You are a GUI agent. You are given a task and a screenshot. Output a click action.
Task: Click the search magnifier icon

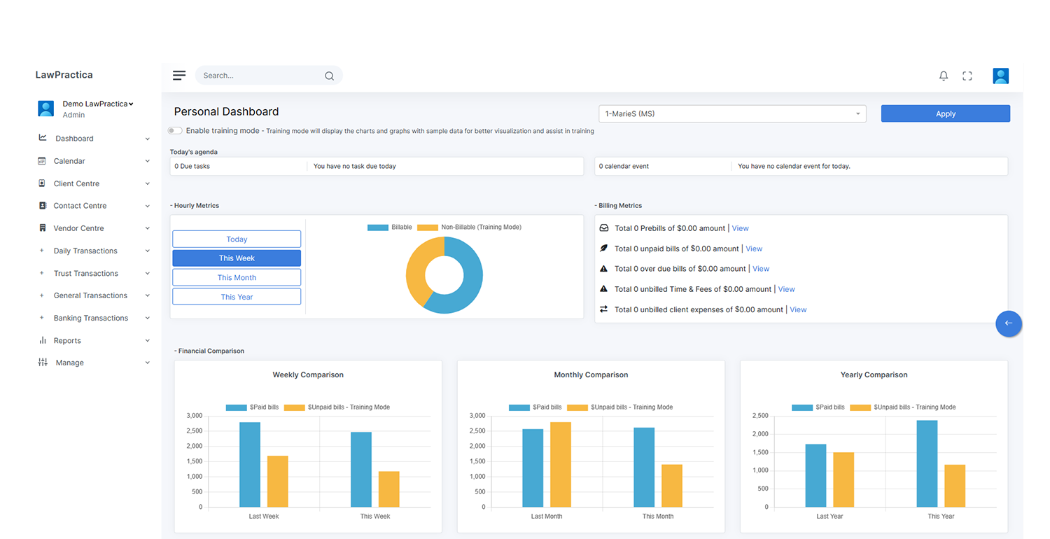329,76
